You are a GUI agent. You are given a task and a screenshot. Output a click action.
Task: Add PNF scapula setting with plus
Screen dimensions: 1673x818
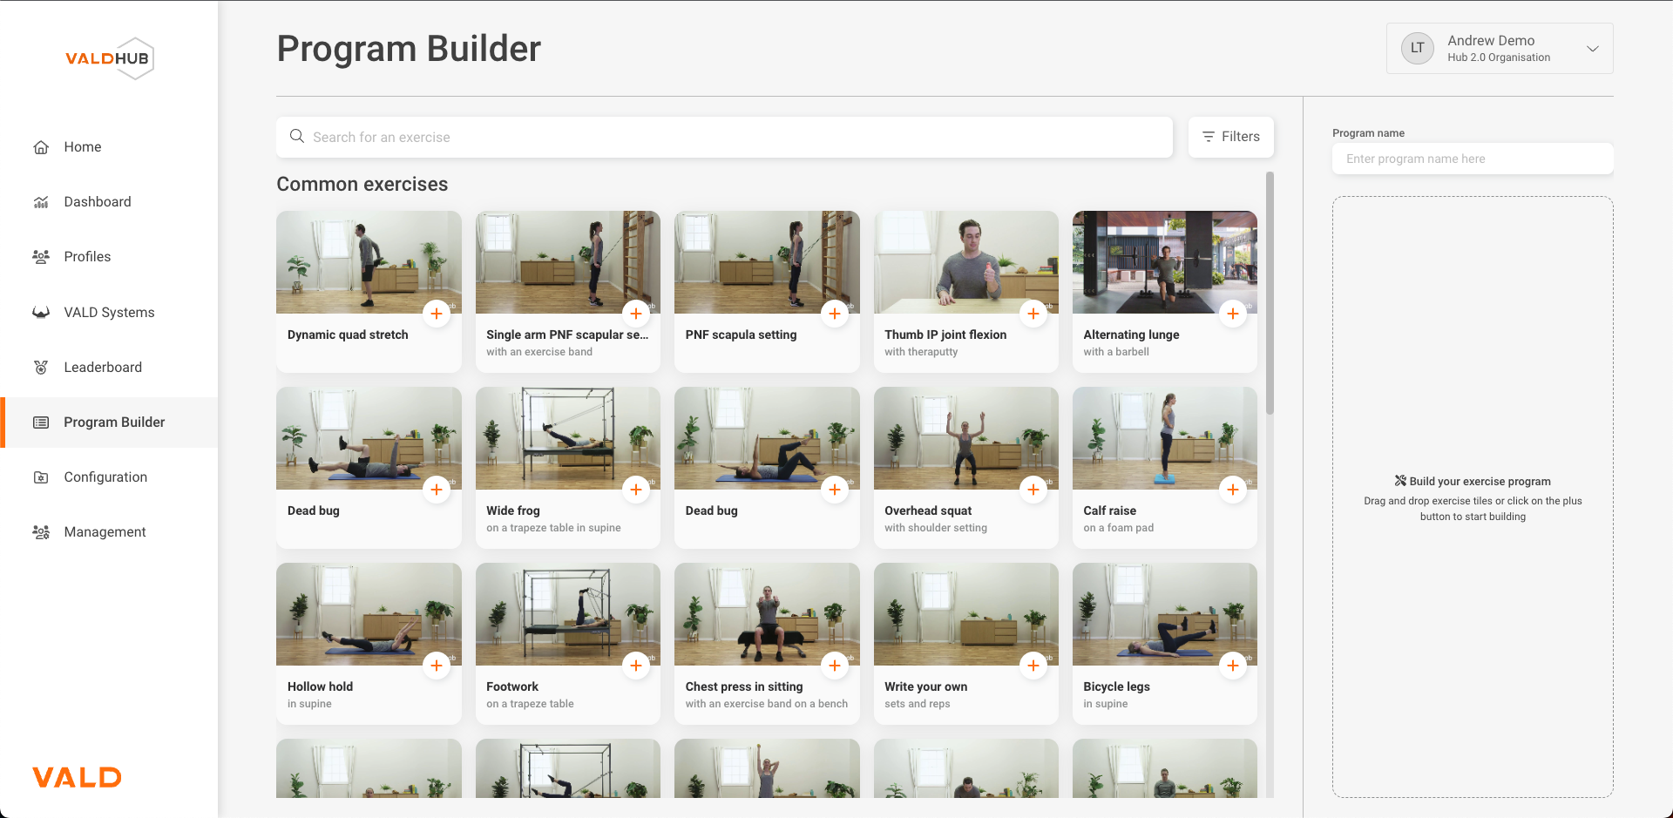(835, 314)
